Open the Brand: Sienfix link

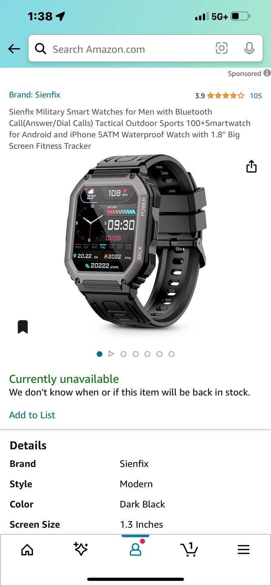34,95
